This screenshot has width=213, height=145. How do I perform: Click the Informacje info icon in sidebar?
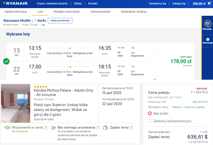pos(208,40)
